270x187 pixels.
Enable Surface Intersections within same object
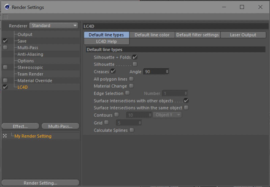point(186,107)
